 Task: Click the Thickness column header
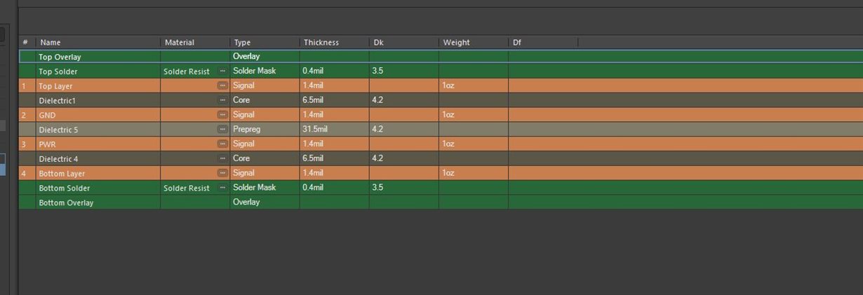[334, 43]
